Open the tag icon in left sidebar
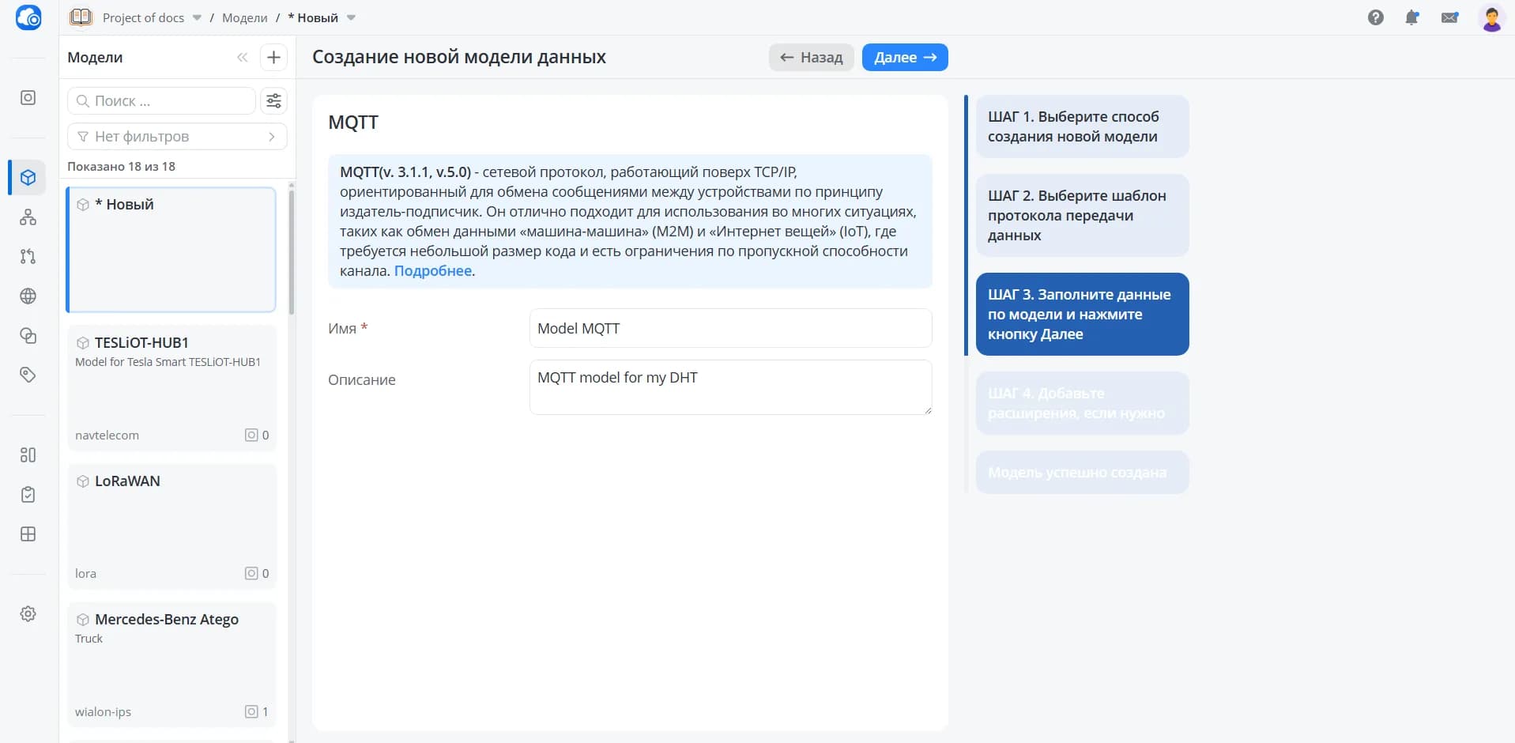This screenshot has width=1515, height=743. pyautogui.click(x=28, y=375)
